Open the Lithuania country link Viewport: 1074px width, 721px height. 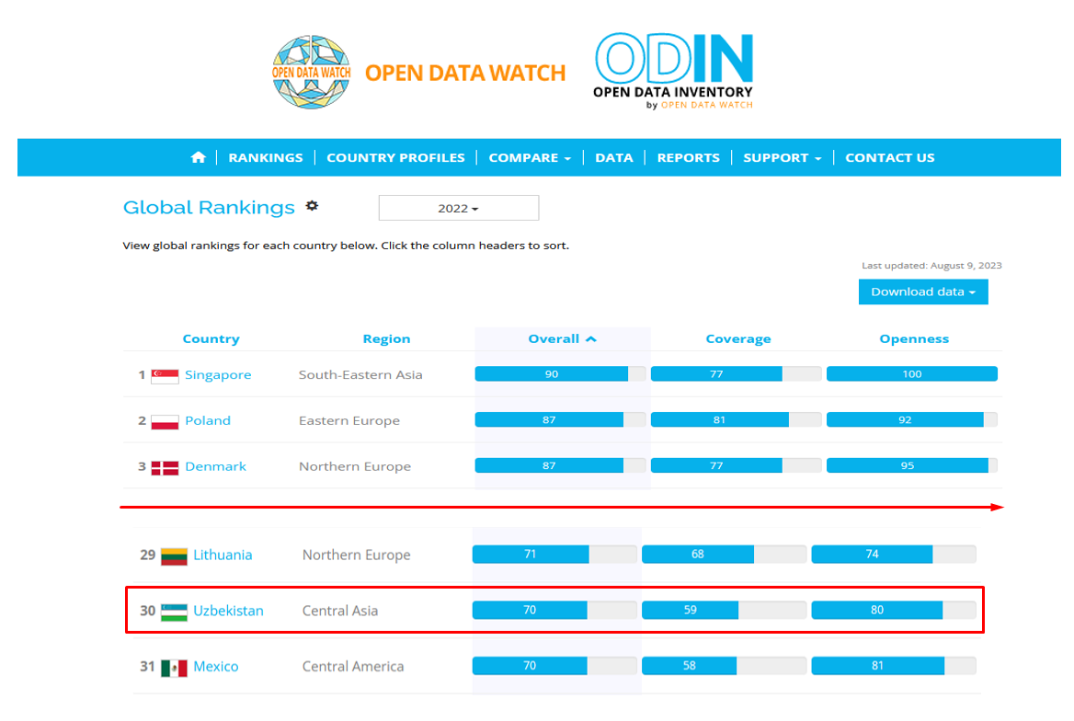(222, 555)
